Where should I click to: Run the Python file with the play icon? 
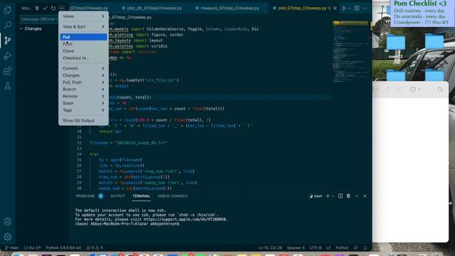(344, 8)
